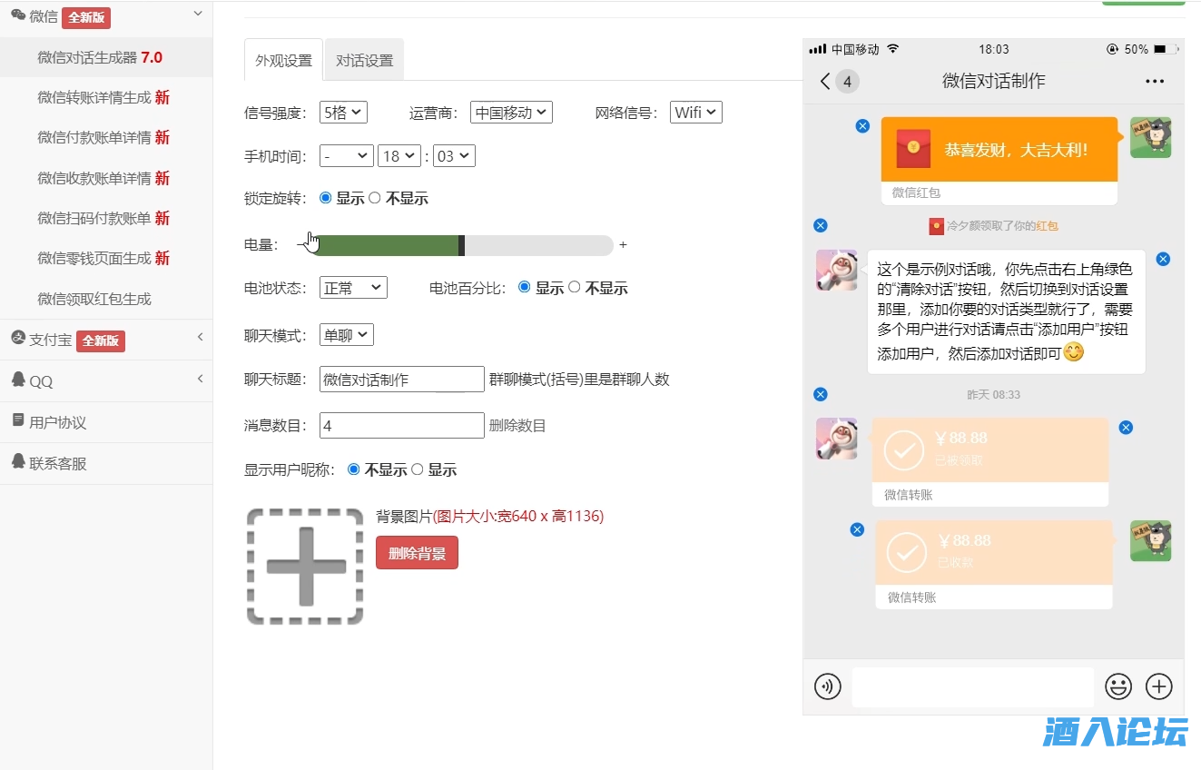Click the 聊天标题 text field

401,380
